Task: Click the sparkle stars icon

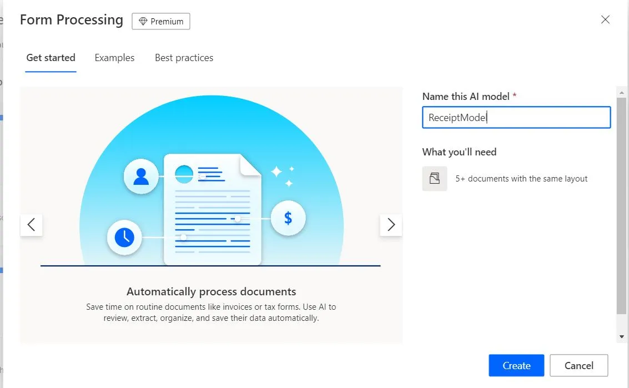Action: pos(282,174)
